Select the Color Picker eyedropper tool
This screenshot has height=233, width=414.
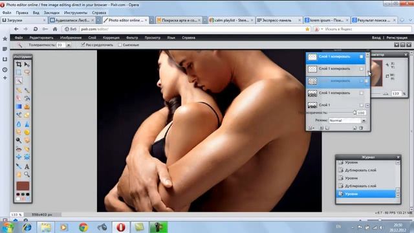[x=19, y=166]
